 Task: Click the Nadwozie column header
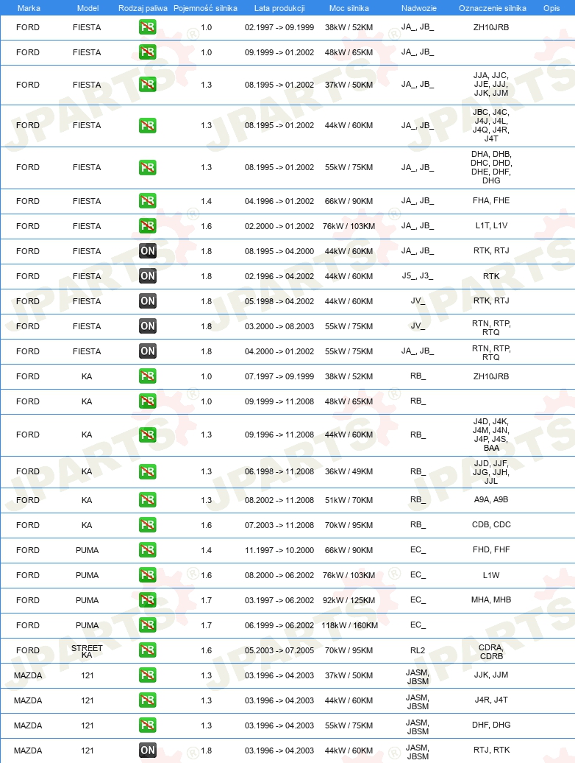418,8
